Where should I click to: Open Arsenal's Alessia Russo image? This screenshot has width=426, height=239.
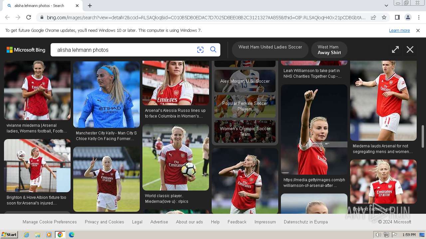(x=176, y=83)
